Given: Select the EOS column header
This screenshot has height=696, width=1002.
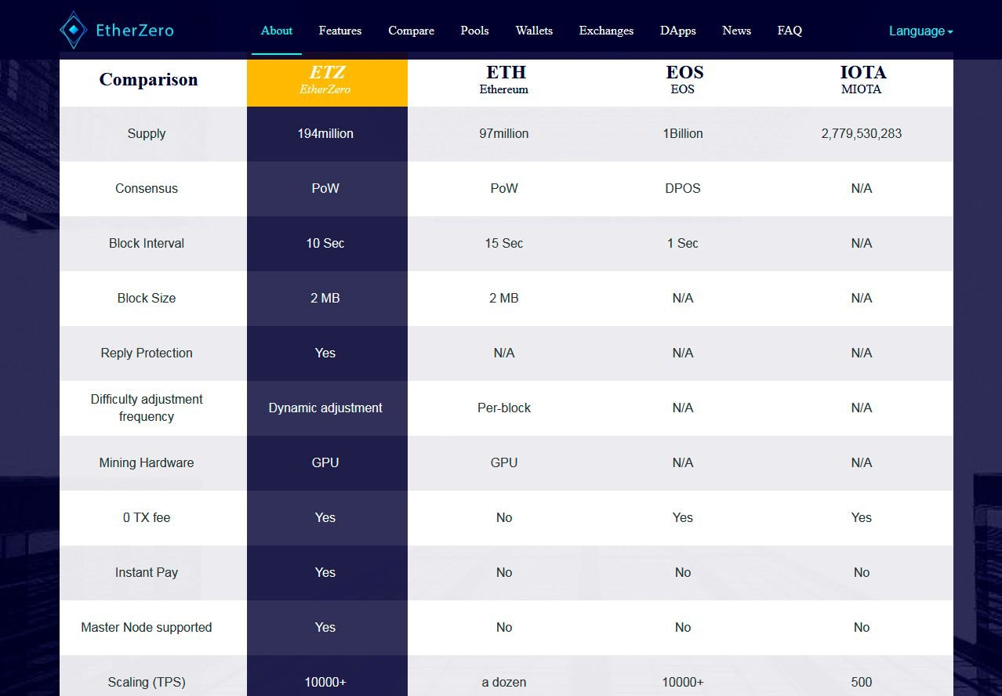Looking at the screenshot, I should (x=684, y=79).
